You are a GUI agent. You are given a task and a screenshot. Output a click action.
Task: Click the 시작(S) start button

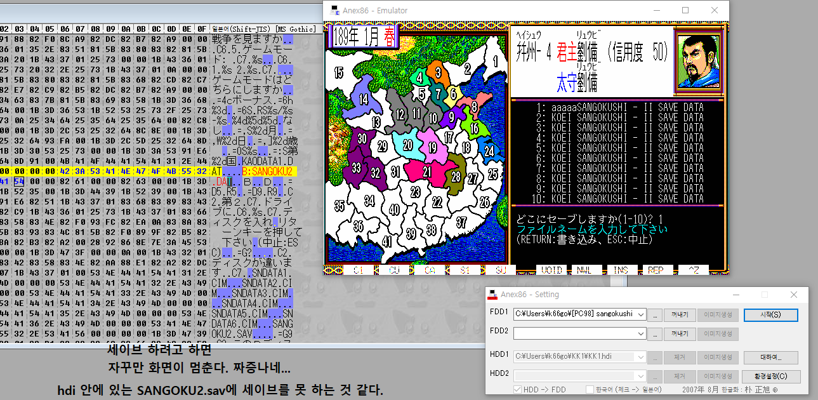click(770, 315)
